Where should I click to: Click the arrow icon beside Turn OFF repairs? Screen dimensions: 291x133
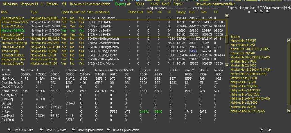click(x=41, y=130)
